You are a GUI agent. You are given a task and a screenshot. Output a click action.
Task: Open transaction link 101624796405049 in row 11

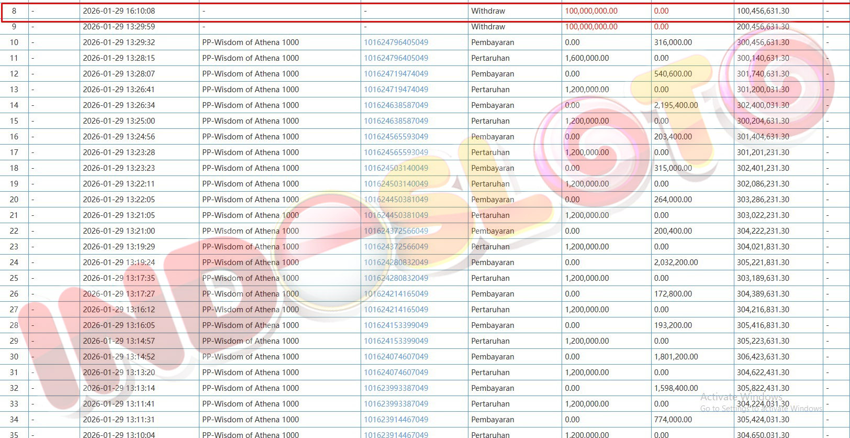(396, 58)
